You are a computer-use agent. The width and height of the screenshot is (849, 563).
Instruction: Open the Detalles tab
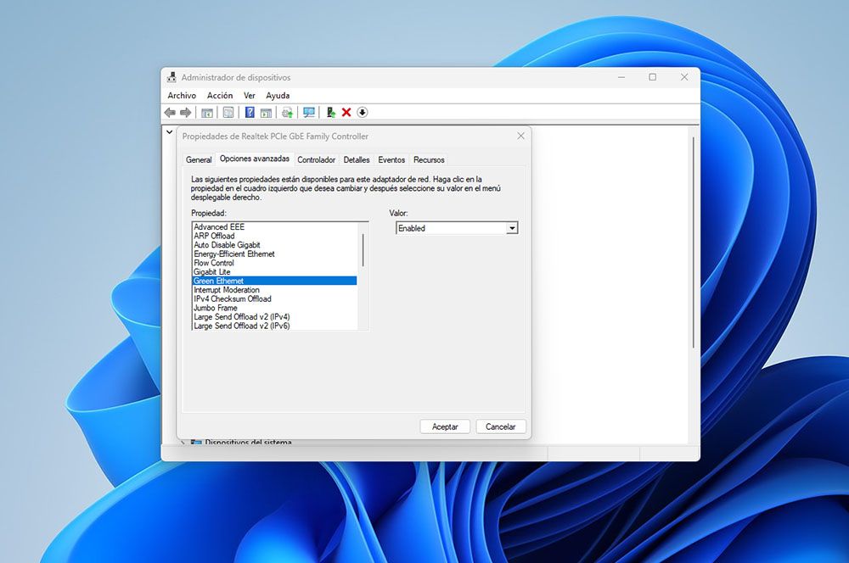[x=357, y=159]
